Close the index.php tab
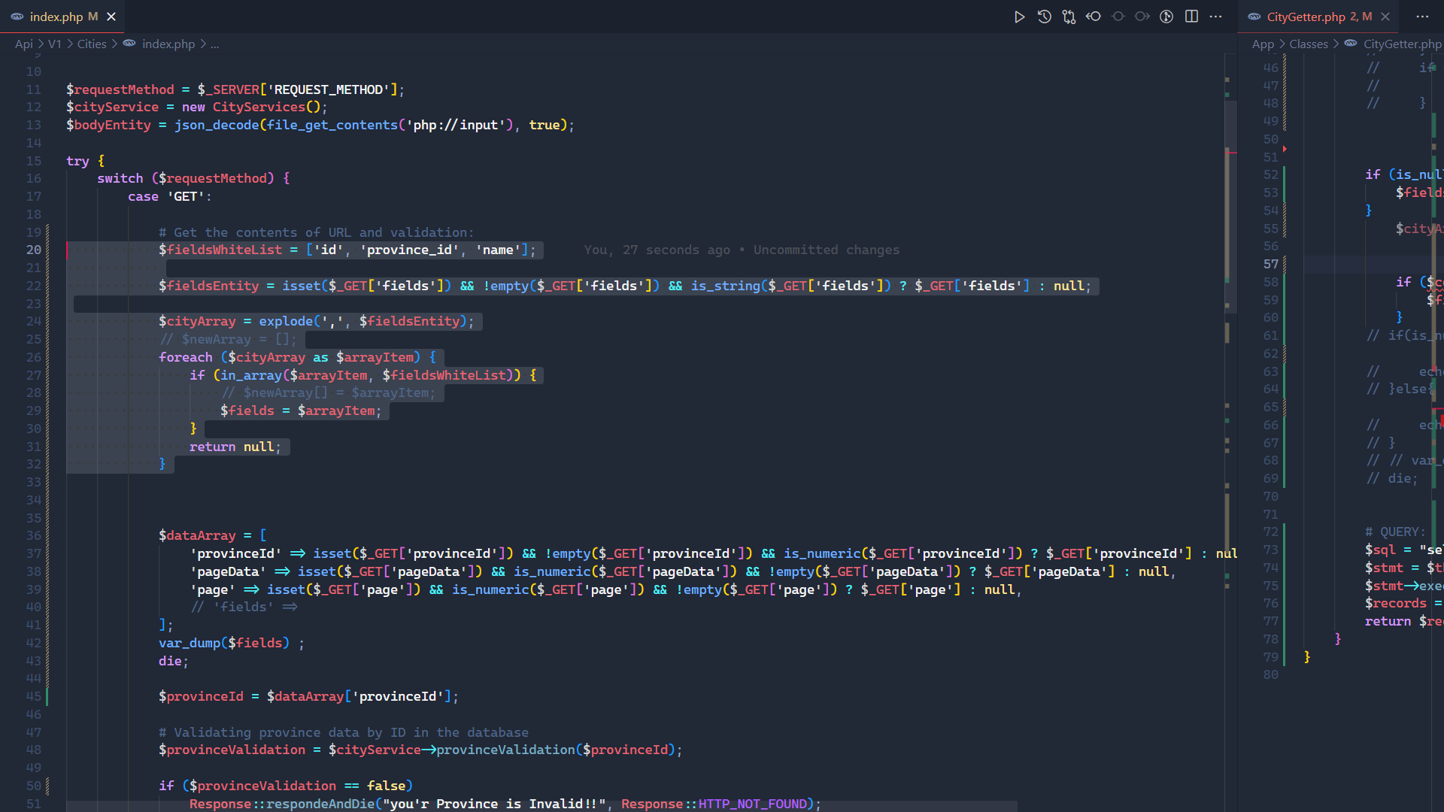Viewport: 1444px width, 812px height. 111,17
